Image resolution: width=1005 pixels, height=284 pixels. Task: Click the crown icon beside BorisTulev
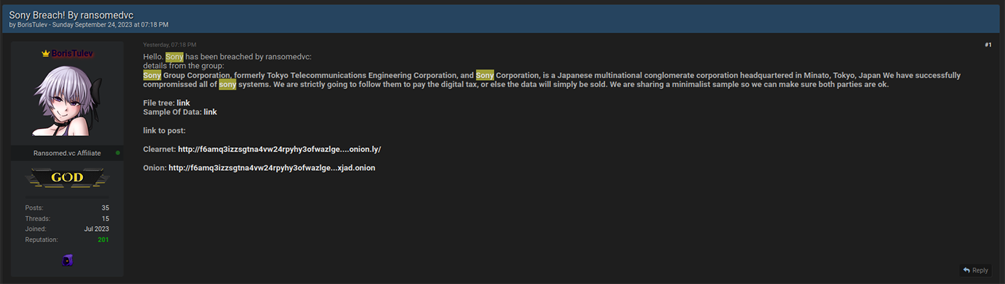[x=45, y=54]
